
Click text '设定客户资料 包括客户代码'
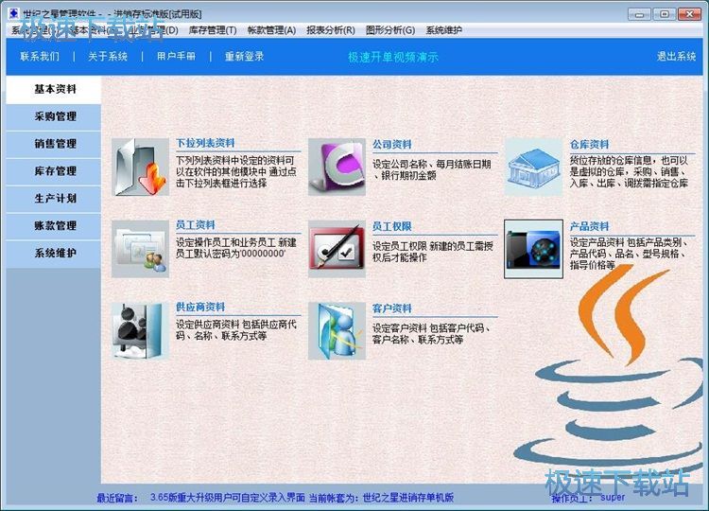[428, 328]
